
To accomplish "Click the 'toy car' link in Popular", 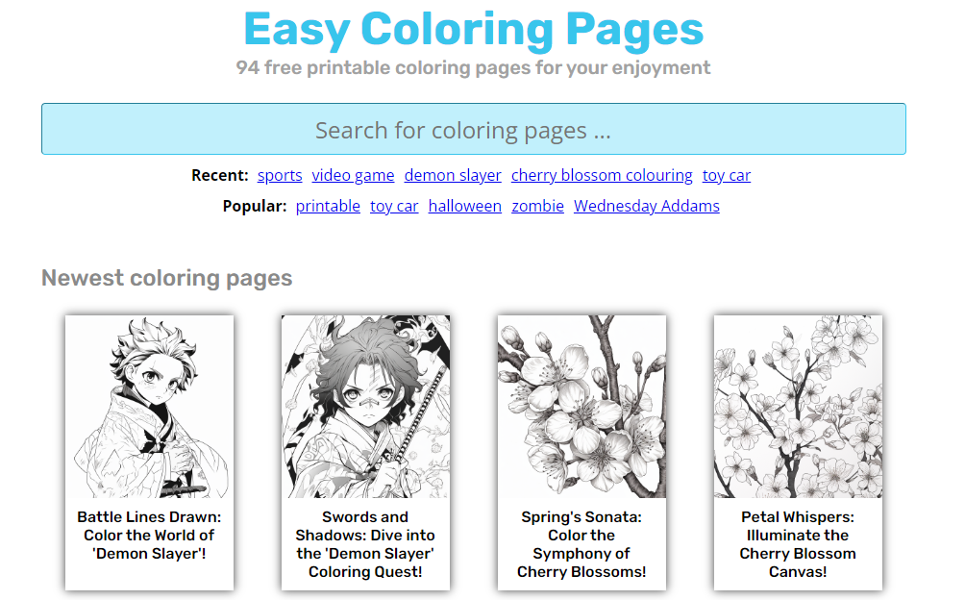I will click(394, 206).
